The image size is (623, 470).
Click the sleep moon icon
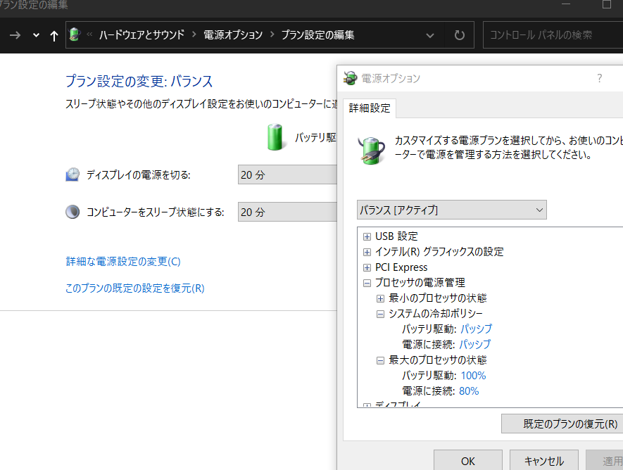(73, 212)
